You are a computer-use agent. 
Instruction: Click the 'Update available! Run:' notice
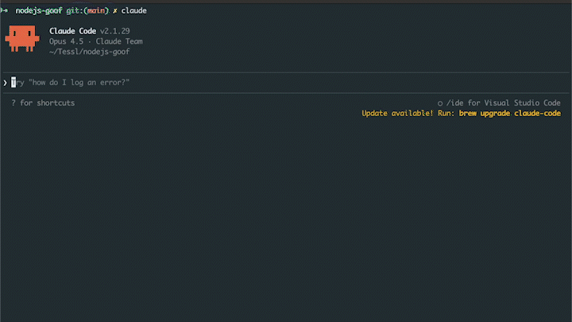pyautogui.click(x=408, y=113)
